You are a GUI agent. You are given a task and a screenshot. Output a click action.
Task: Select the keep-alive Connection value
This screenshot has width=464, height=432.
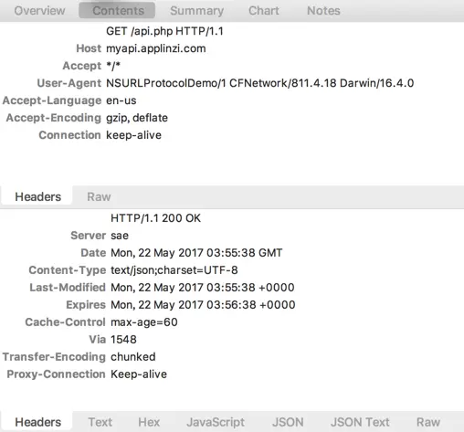click(x=133, y=135)
